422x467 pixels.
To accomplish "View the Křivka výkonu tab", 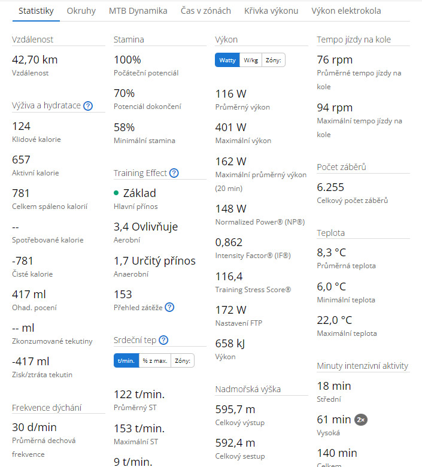I will [271, 11].
